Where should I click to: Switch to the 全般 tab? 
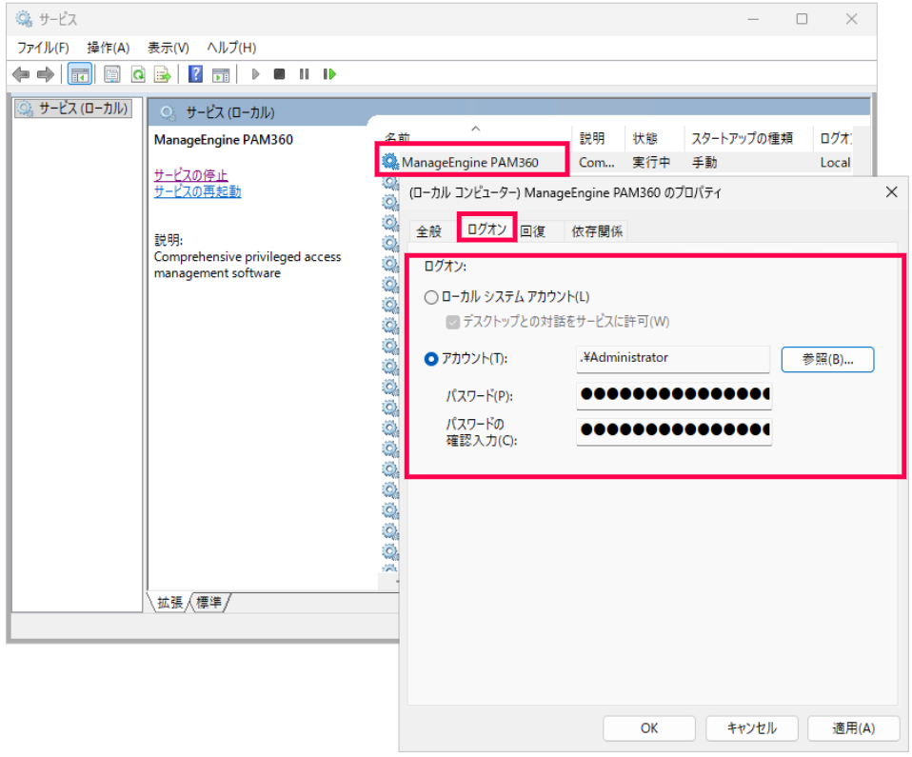tap(429, 231)
